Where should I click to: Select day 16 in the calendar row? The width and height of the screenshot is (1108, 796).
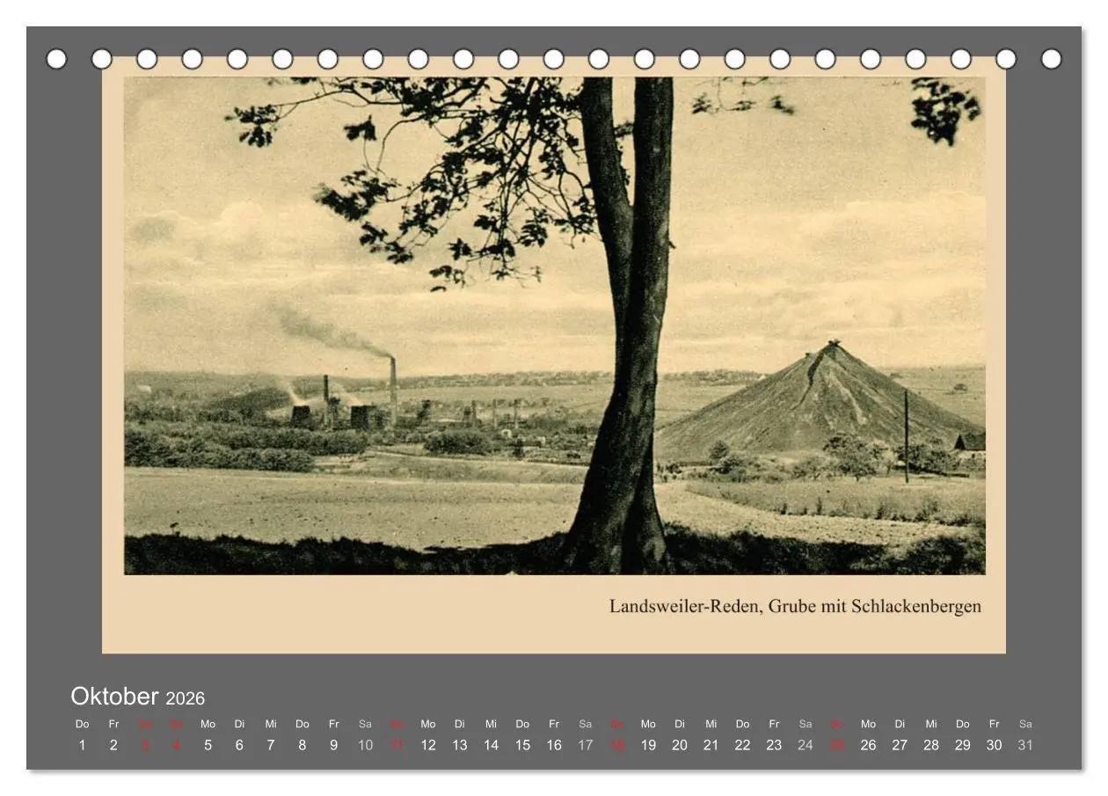[x=554, y=745]
